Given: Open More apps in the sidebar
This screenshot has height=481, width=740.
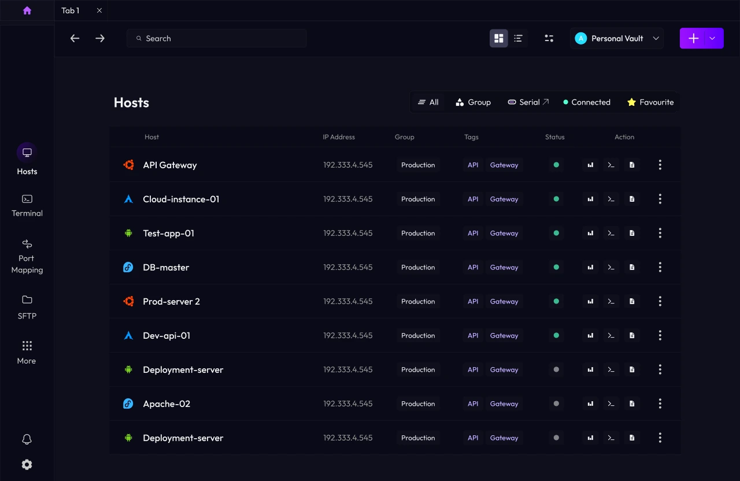Looking at the screenshot, I should point(27,353).
